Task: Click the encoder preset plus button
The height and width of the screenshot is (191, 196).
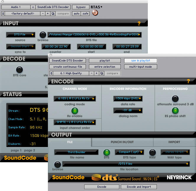Action: click(x=96, y=73)
